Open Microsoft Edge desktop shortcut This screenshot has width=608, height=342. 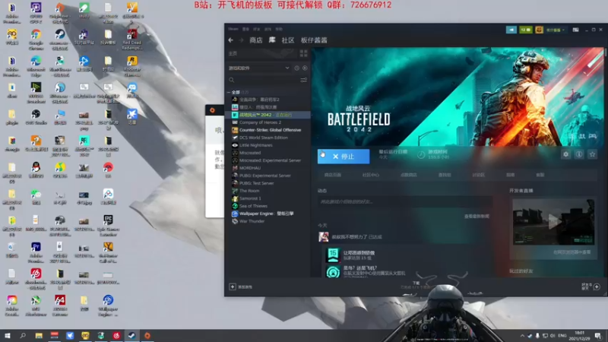[36, 67]
